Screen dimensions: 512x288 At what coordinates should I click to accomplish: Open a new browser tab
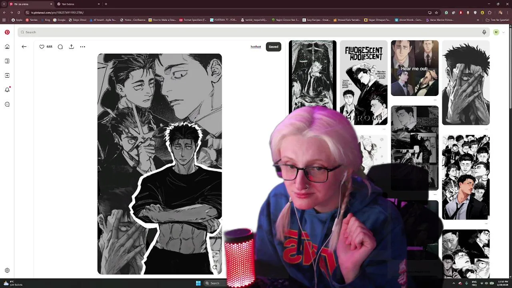(106, 4)
